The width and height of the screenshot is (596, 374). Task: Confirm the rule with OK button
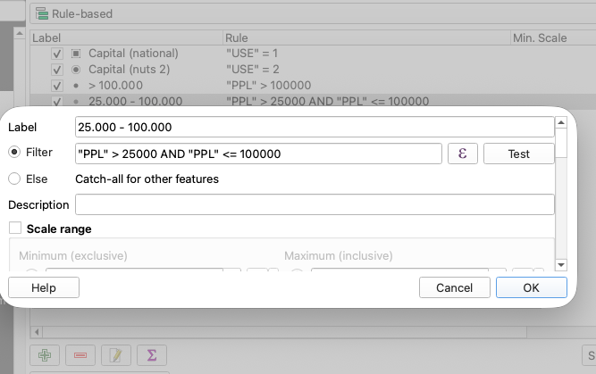click(x=531, y=287)
